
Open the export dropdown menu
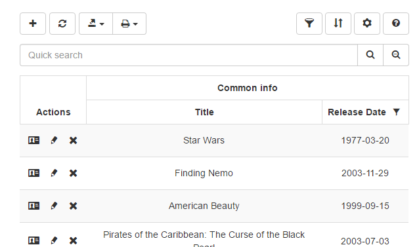coord(96,24)
